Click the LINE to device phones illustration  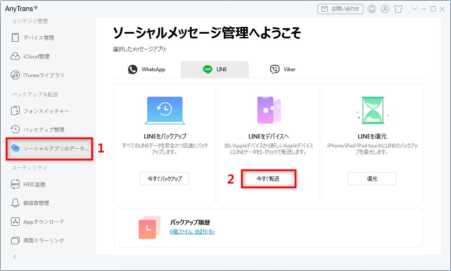pyautogui.click(x=268, y=110)
